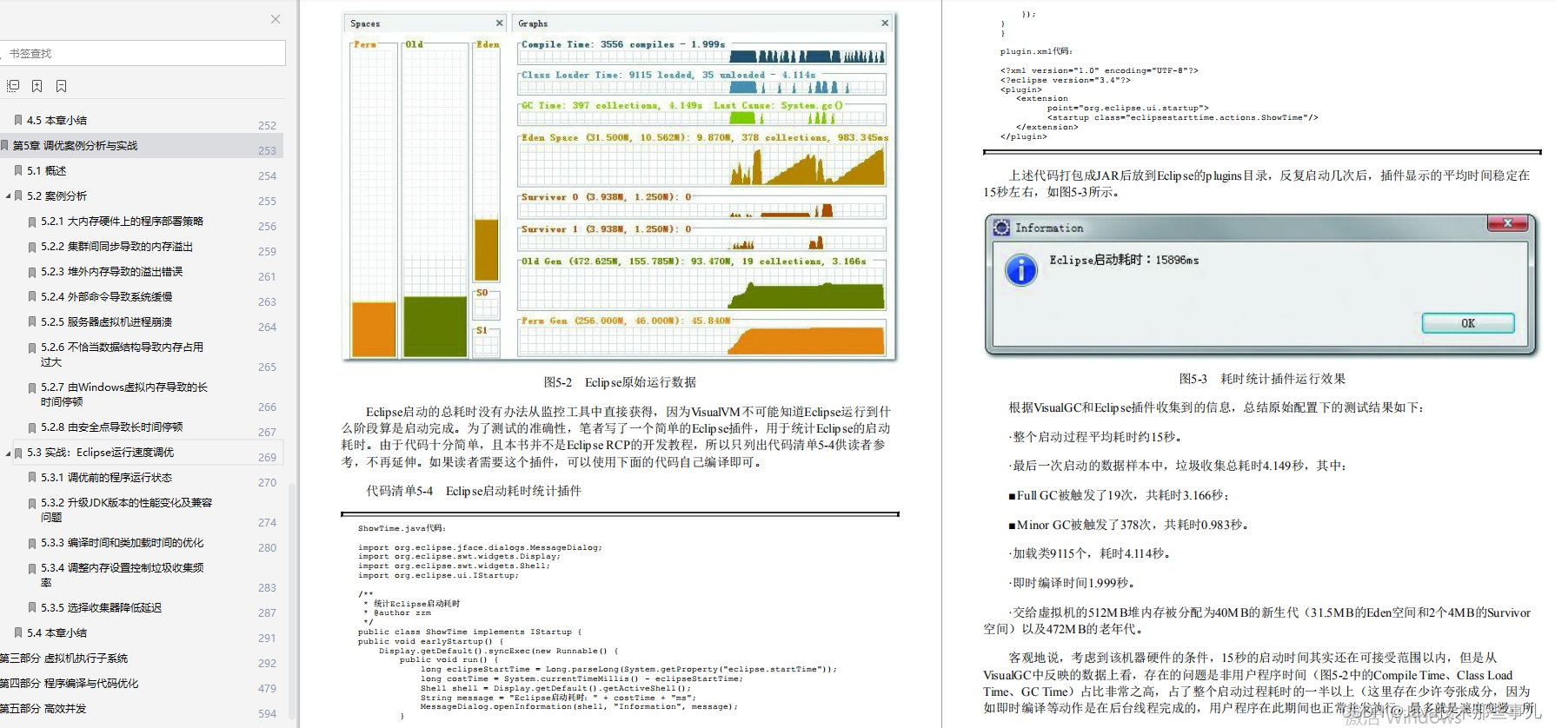Close the bookmark sidebar panel

(x=276, y=19)
